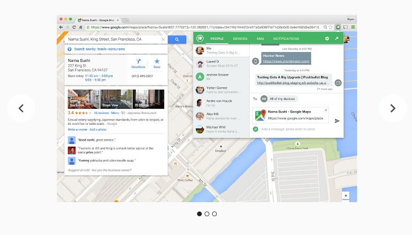Bookmark page with star in address bar
The image size is (412, 242).
click(331, 27)
